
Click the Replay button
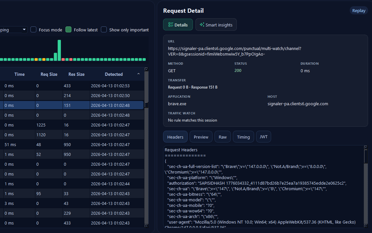(359, 11)
